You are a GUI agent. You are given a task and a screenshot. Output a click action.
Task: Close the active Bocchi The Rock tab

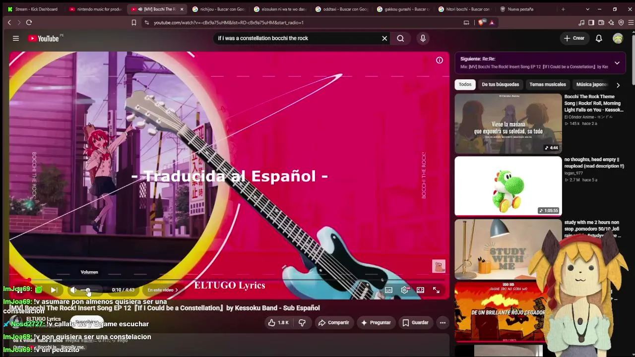(x=182, y=9)
